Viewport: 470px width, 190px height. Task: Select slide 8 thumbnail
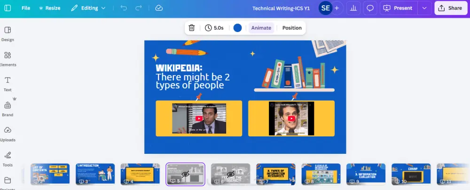321,174
